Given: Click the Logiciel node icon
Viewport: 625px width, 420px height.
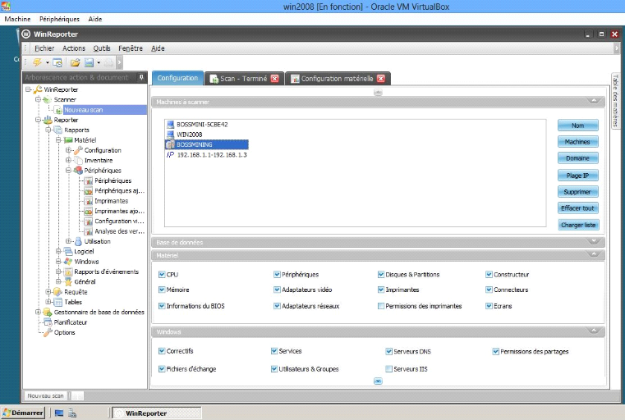Looking at the screenshot, I should [68, 251].
